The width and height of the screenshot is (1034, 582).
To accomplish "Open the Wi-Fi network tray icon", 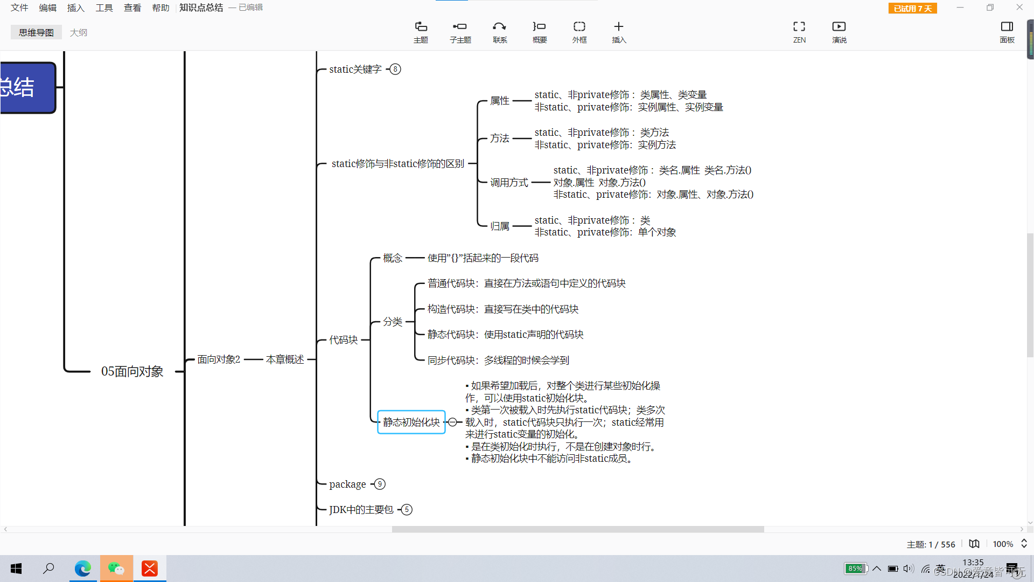I will [x=925, y=569].
